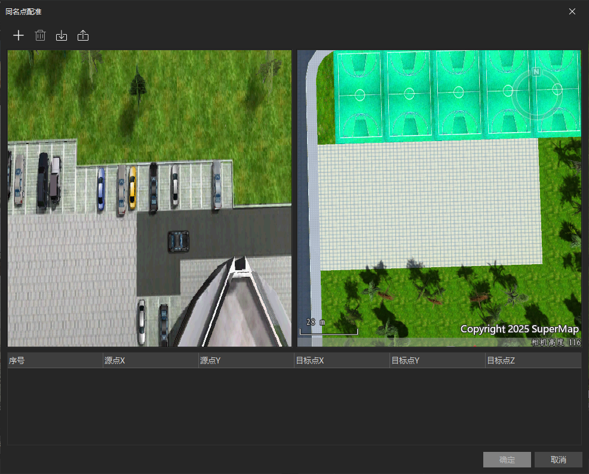Click the empty control point table area
The height and width of the screenshot is (474, 589).
coord(294,406)
